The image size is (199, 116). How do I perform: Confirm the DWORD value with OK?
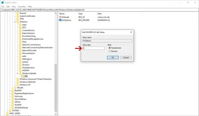113,58
